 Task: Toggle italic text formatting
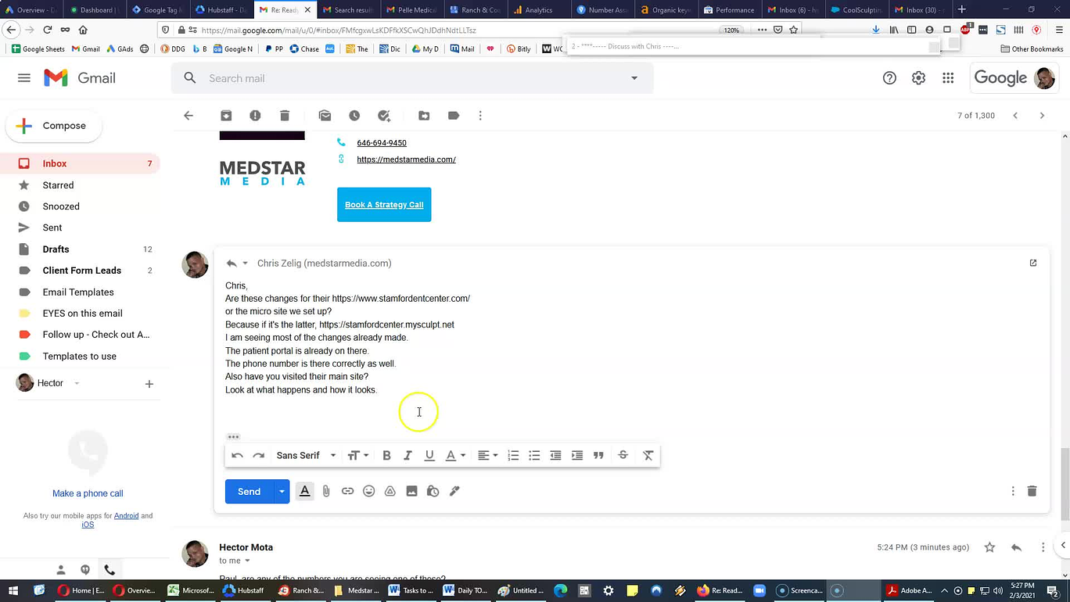click(x=408, y=455)
